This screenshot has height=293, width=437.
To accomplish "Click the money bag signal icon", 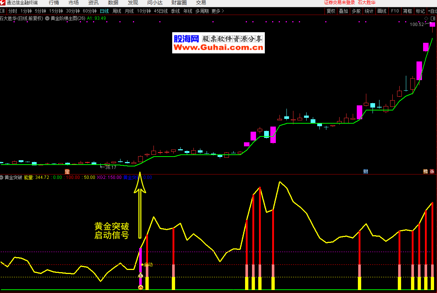I will point(140,275).
